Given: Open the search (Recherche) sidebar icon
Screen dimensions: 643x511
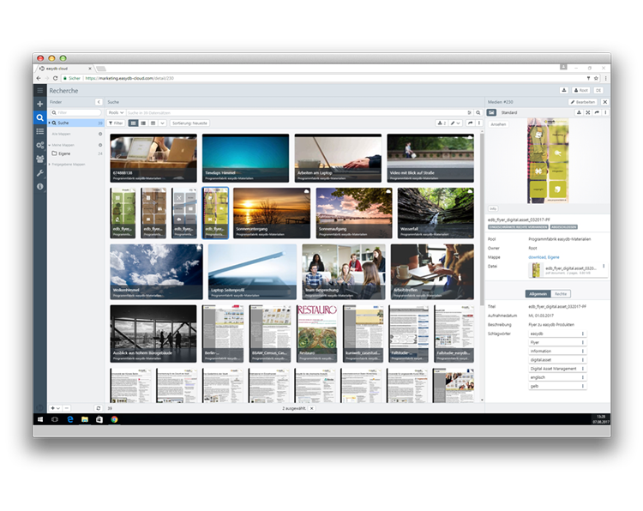Looking at the screenshot, I should tap(39, 117).
